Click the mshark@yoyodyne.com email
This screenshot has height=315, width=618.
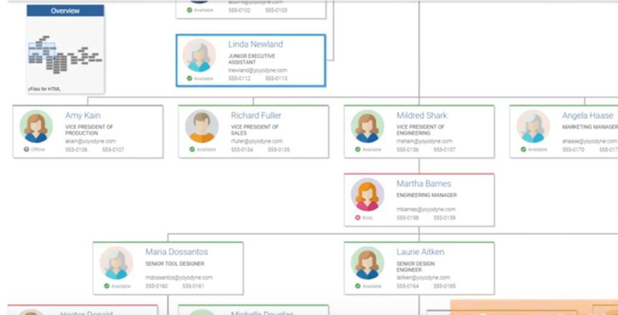[424, 141]
